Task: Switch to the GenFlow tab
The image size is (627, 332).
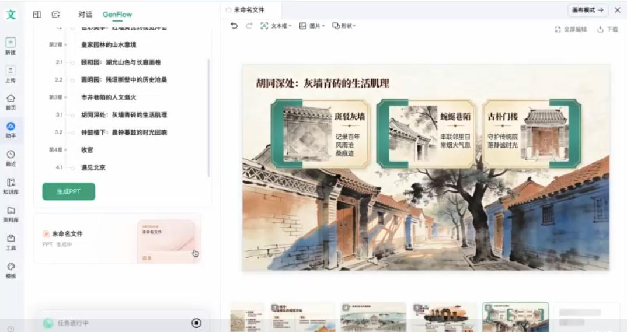Action: (117, 14)
